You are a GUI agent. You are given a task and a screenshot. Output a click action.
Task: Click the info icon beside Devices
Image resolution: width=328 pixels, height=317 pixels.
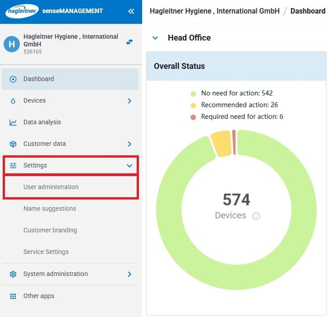coord(256,216)
